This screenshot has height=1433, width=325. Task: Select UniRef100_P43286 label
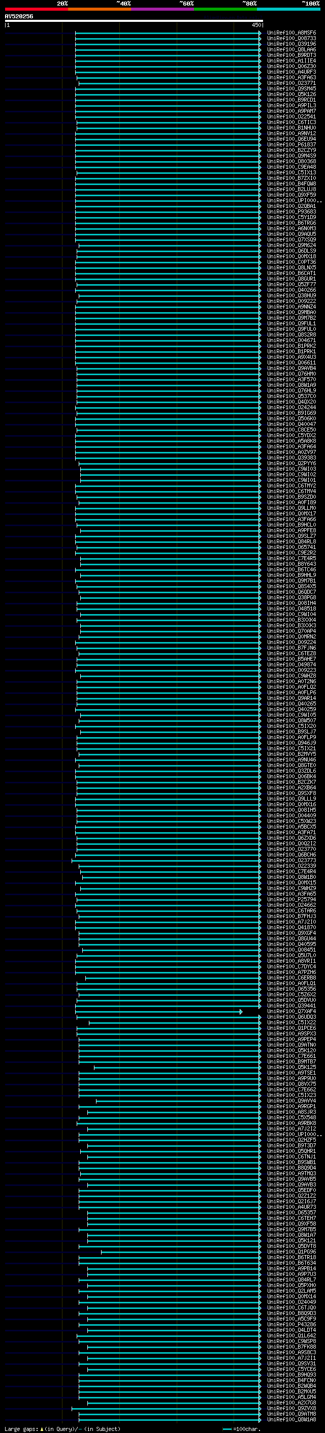[291, 1325]
